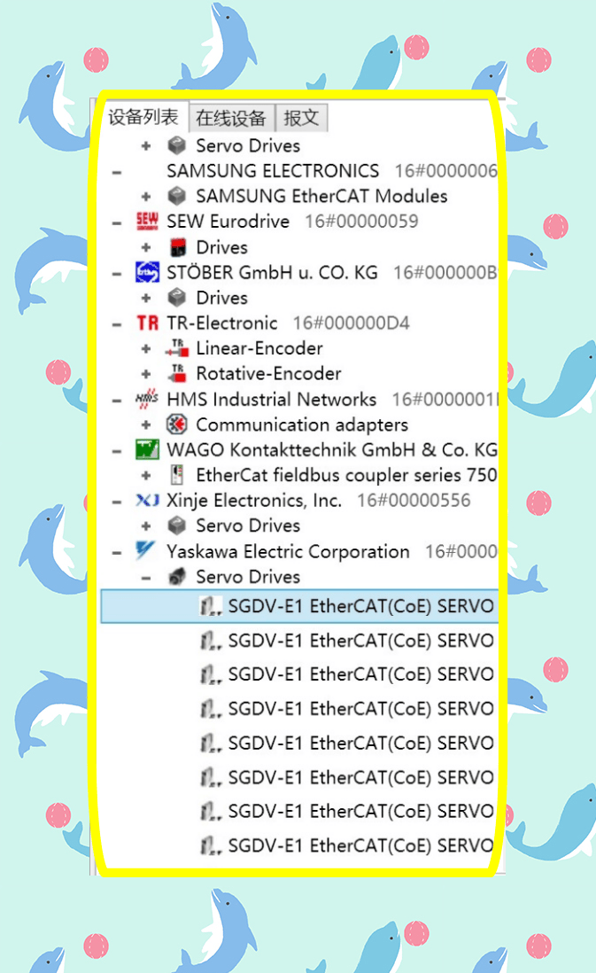Expand Drives under STÖBER
596x973 pixels.
pos(146,299)
